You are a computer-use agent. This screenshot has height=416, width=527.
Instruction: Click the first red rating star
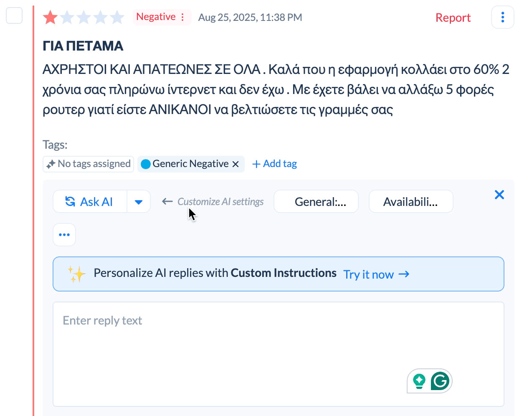51,18
